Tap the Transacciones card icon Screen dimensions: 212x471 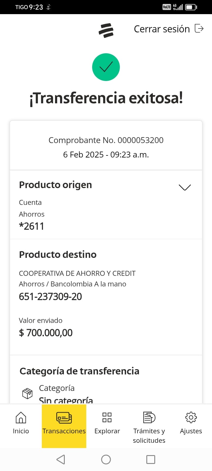pos(64,417)
